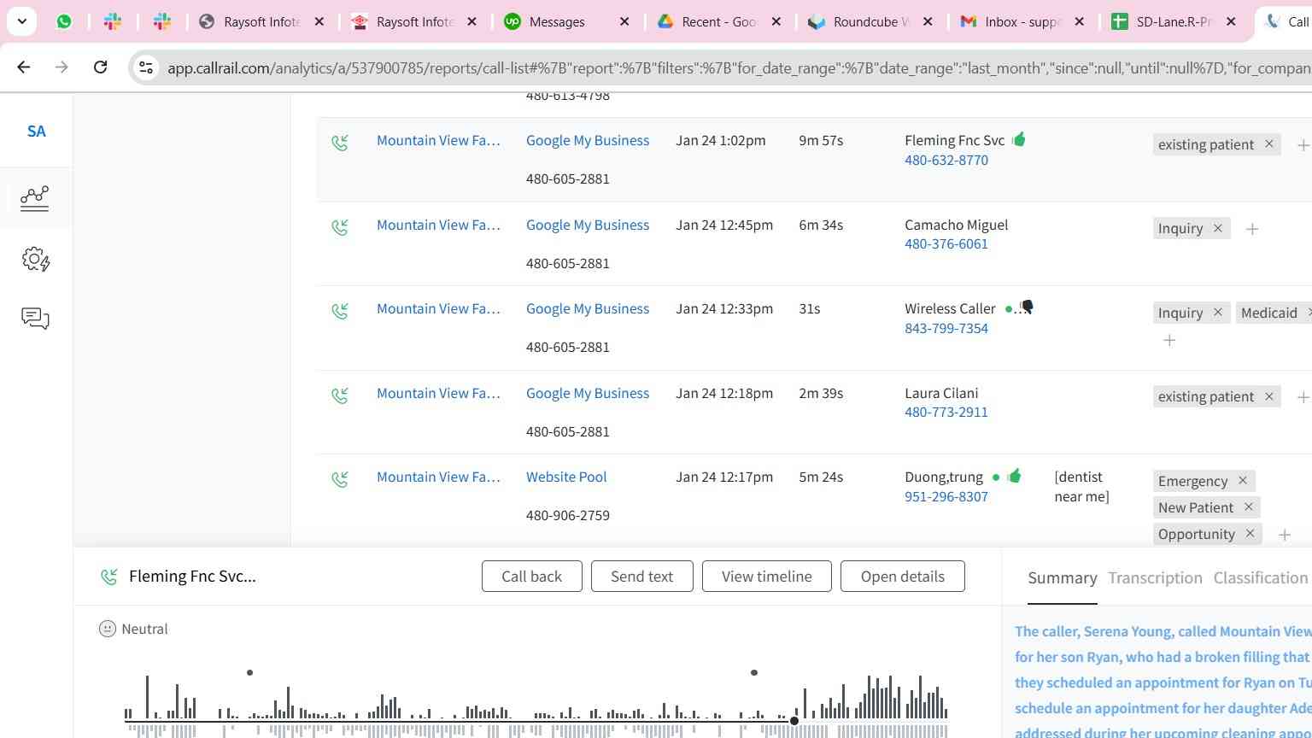Remove existing patient tag on Laura Cilani row
This screenshot has width=1312, height=738.
click(x=1268, y=396)
